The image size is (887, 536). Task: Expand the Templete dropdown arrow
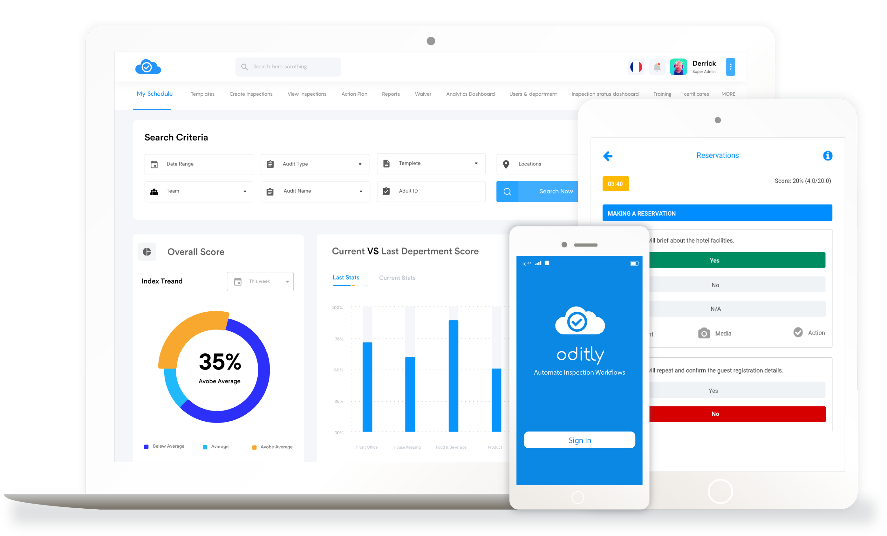click(x=476, y=163)
